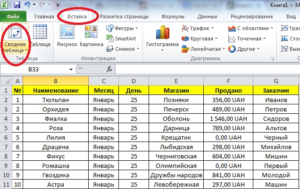Select row 5 header
The image size is (300, 189).
coord(6,128)
